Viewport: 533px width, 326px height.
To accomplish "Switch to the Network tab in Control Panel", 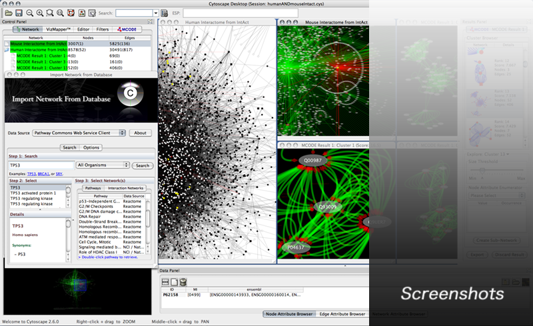I will click(x=28, y=29).
